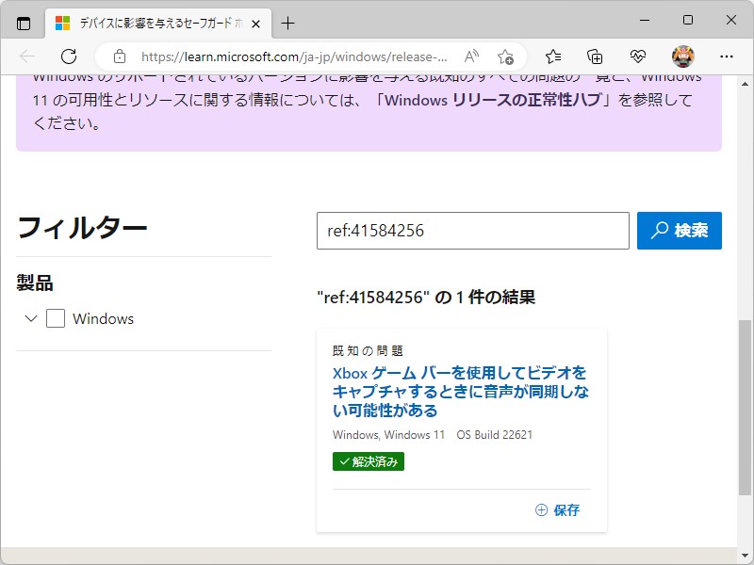Open the Edge settings ellipsis menu

(x=724, y=56)
